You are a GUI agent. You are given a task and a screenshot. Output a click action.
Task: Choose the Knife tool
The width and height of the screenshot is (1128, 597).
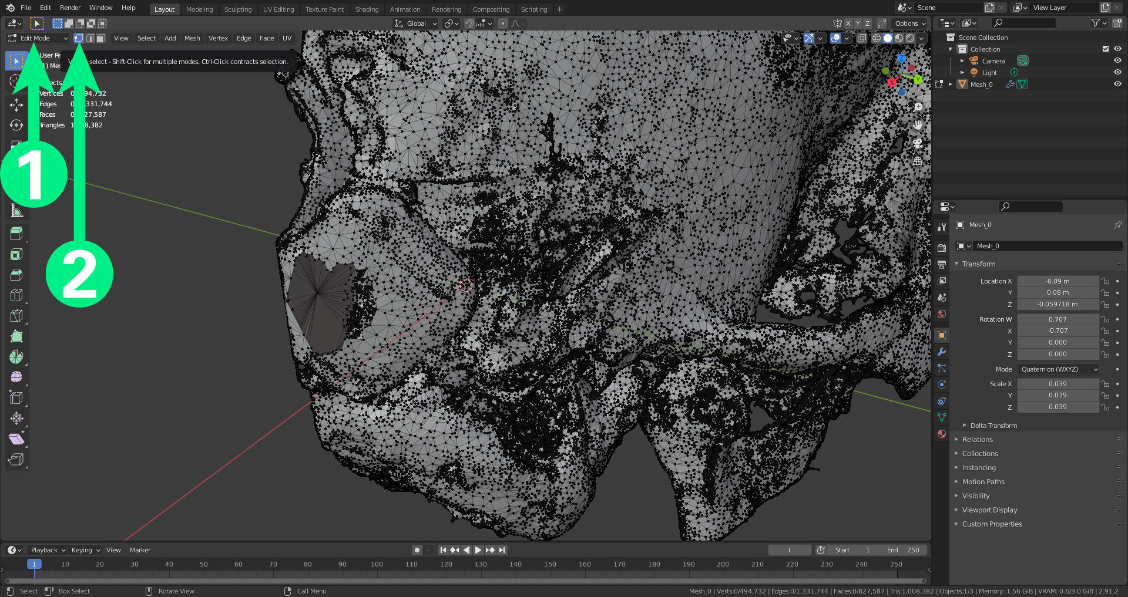pyautogui.click(x=16, y=316)
